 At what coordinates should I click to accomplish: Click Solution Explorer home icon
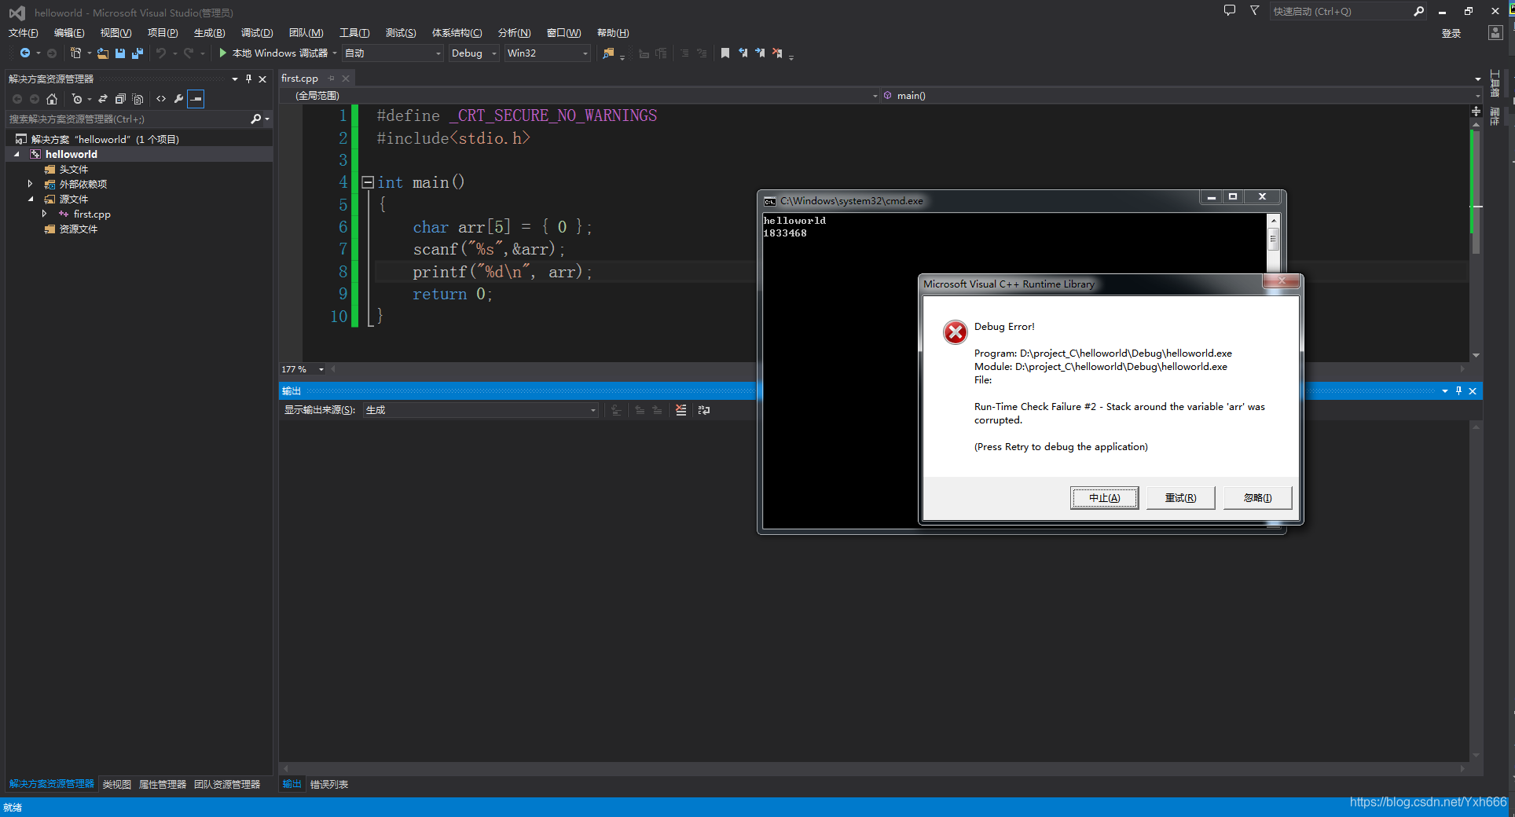pyautogui.click(x=52, y=99)
